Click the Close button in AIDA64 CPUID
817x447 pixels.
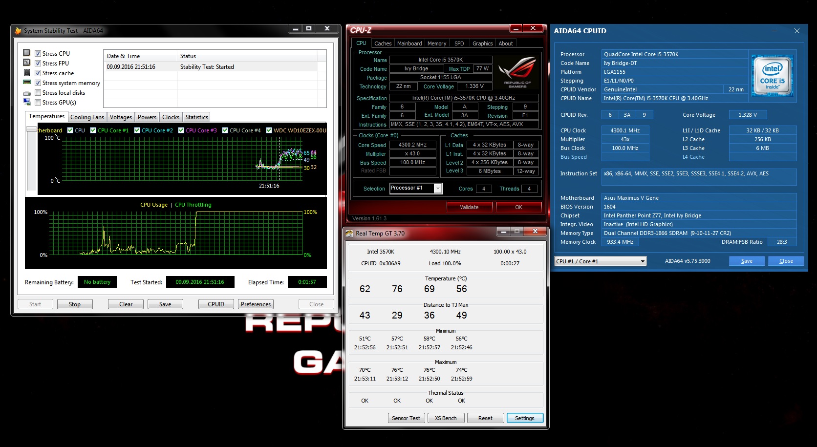[786, 261]
